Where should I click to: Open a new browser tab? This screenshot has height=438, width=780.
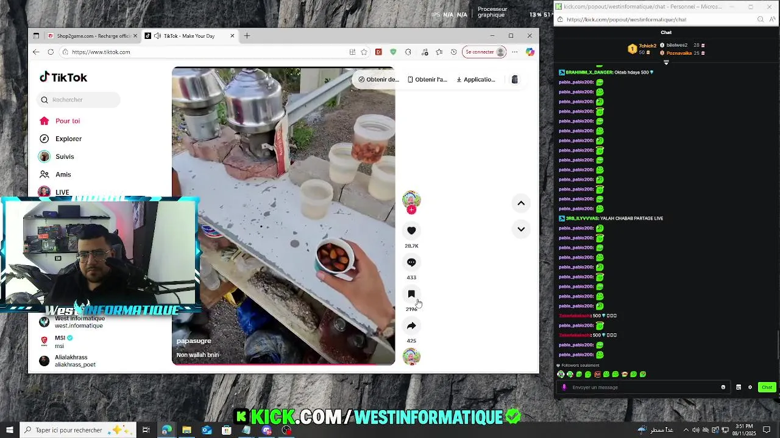[x=247, y=36]
